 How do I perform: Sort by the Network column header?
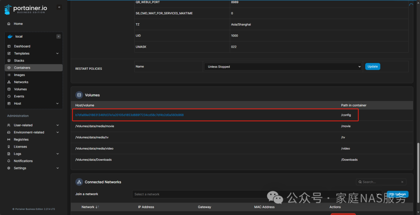90,207
